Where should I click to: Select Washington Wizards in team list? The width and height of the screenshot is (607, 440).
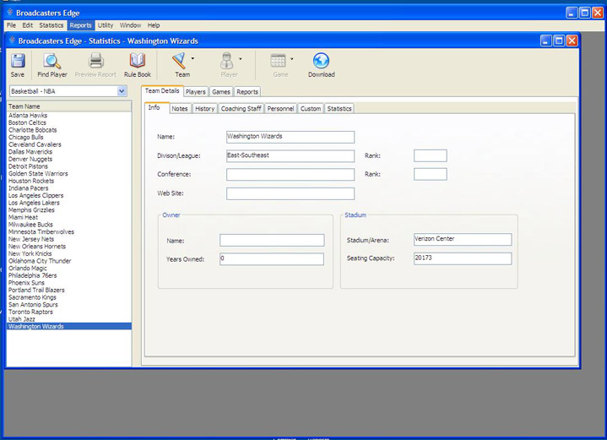pyautogui.click(x=69, y=327)
